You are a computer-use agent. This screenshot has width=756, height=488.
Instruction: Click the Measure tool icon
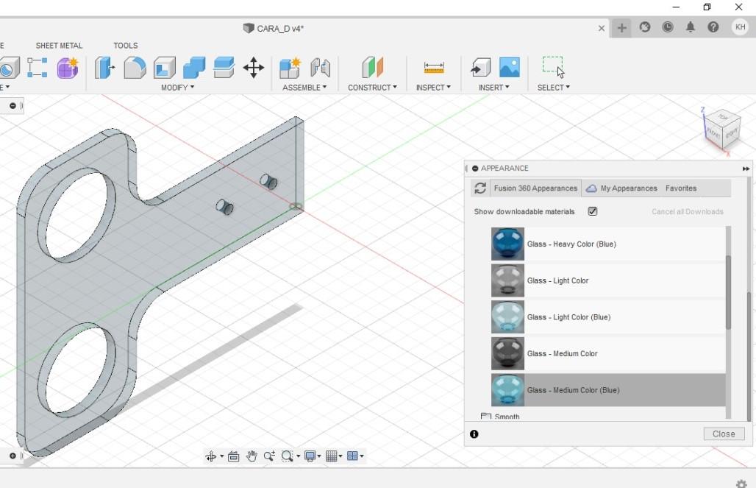[x=433, y=68]
